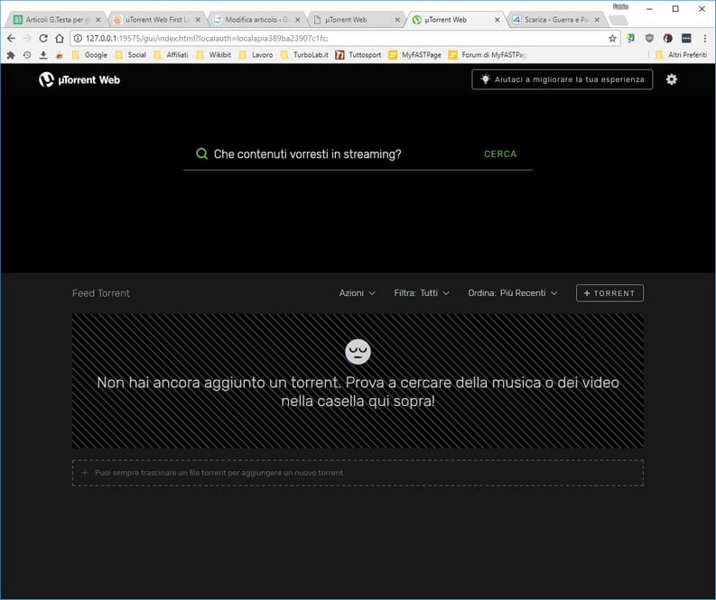
Task: Click the drag-a-torrent-file drop zone
Action: tap(358, 473)
